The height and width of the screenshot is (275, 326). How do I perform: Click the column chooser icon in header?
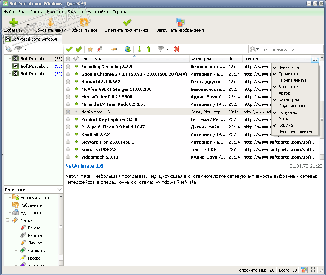(315, 58)
